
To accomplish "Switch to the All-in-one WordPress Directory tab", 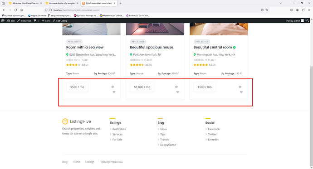I will 25,3.
